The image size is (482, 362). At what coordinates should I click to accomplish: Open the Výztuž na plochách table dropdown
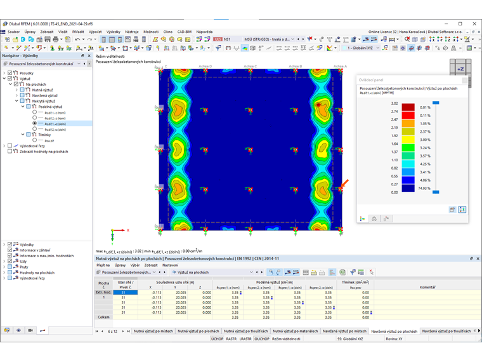coord(251,272)
